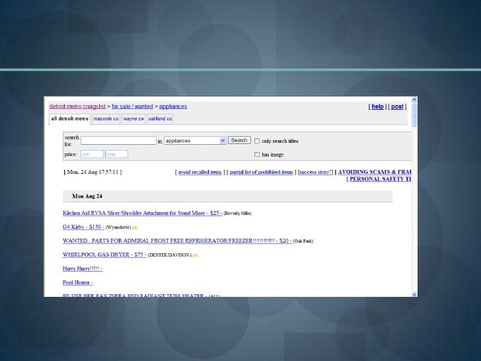Switch to the wayne co tab
481x361 pixels.
133,119
